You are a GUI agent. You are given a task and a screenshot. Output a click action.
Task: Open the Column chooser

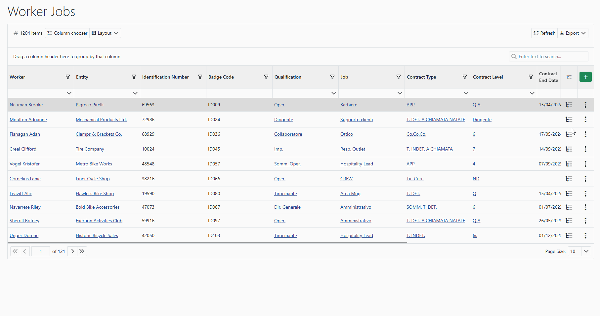tap(67, 33)
